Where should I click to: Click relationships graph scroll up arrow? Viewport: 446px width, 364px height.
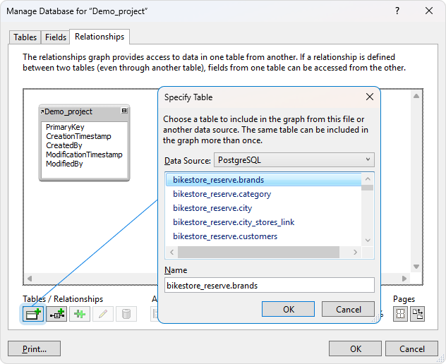pos(416,96)
